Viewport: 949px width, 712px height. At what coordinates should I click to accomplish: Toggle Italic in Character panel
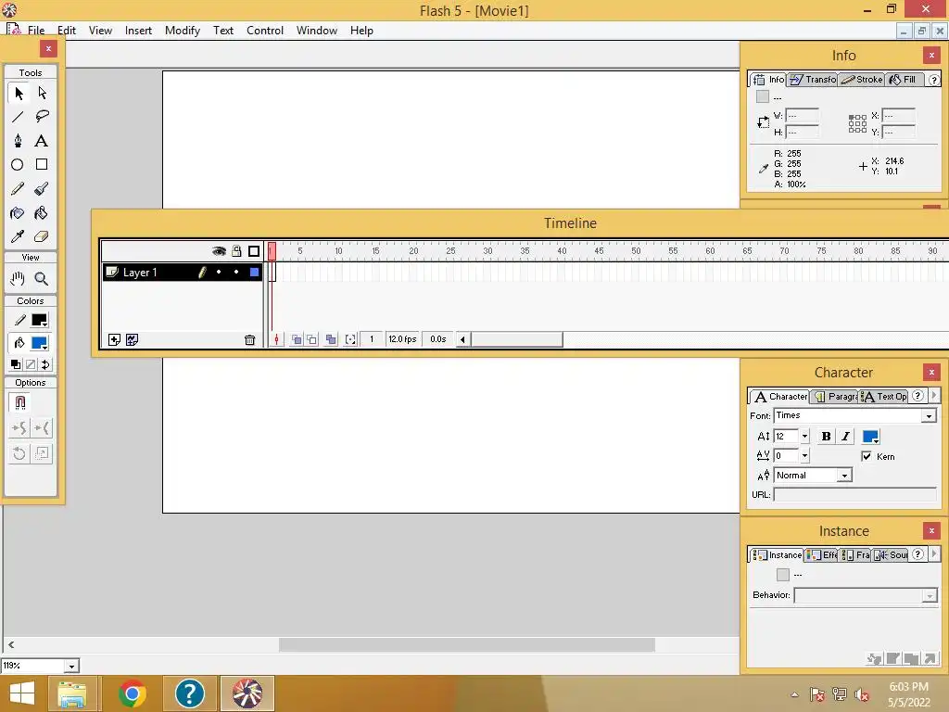(x=845, y=436)
